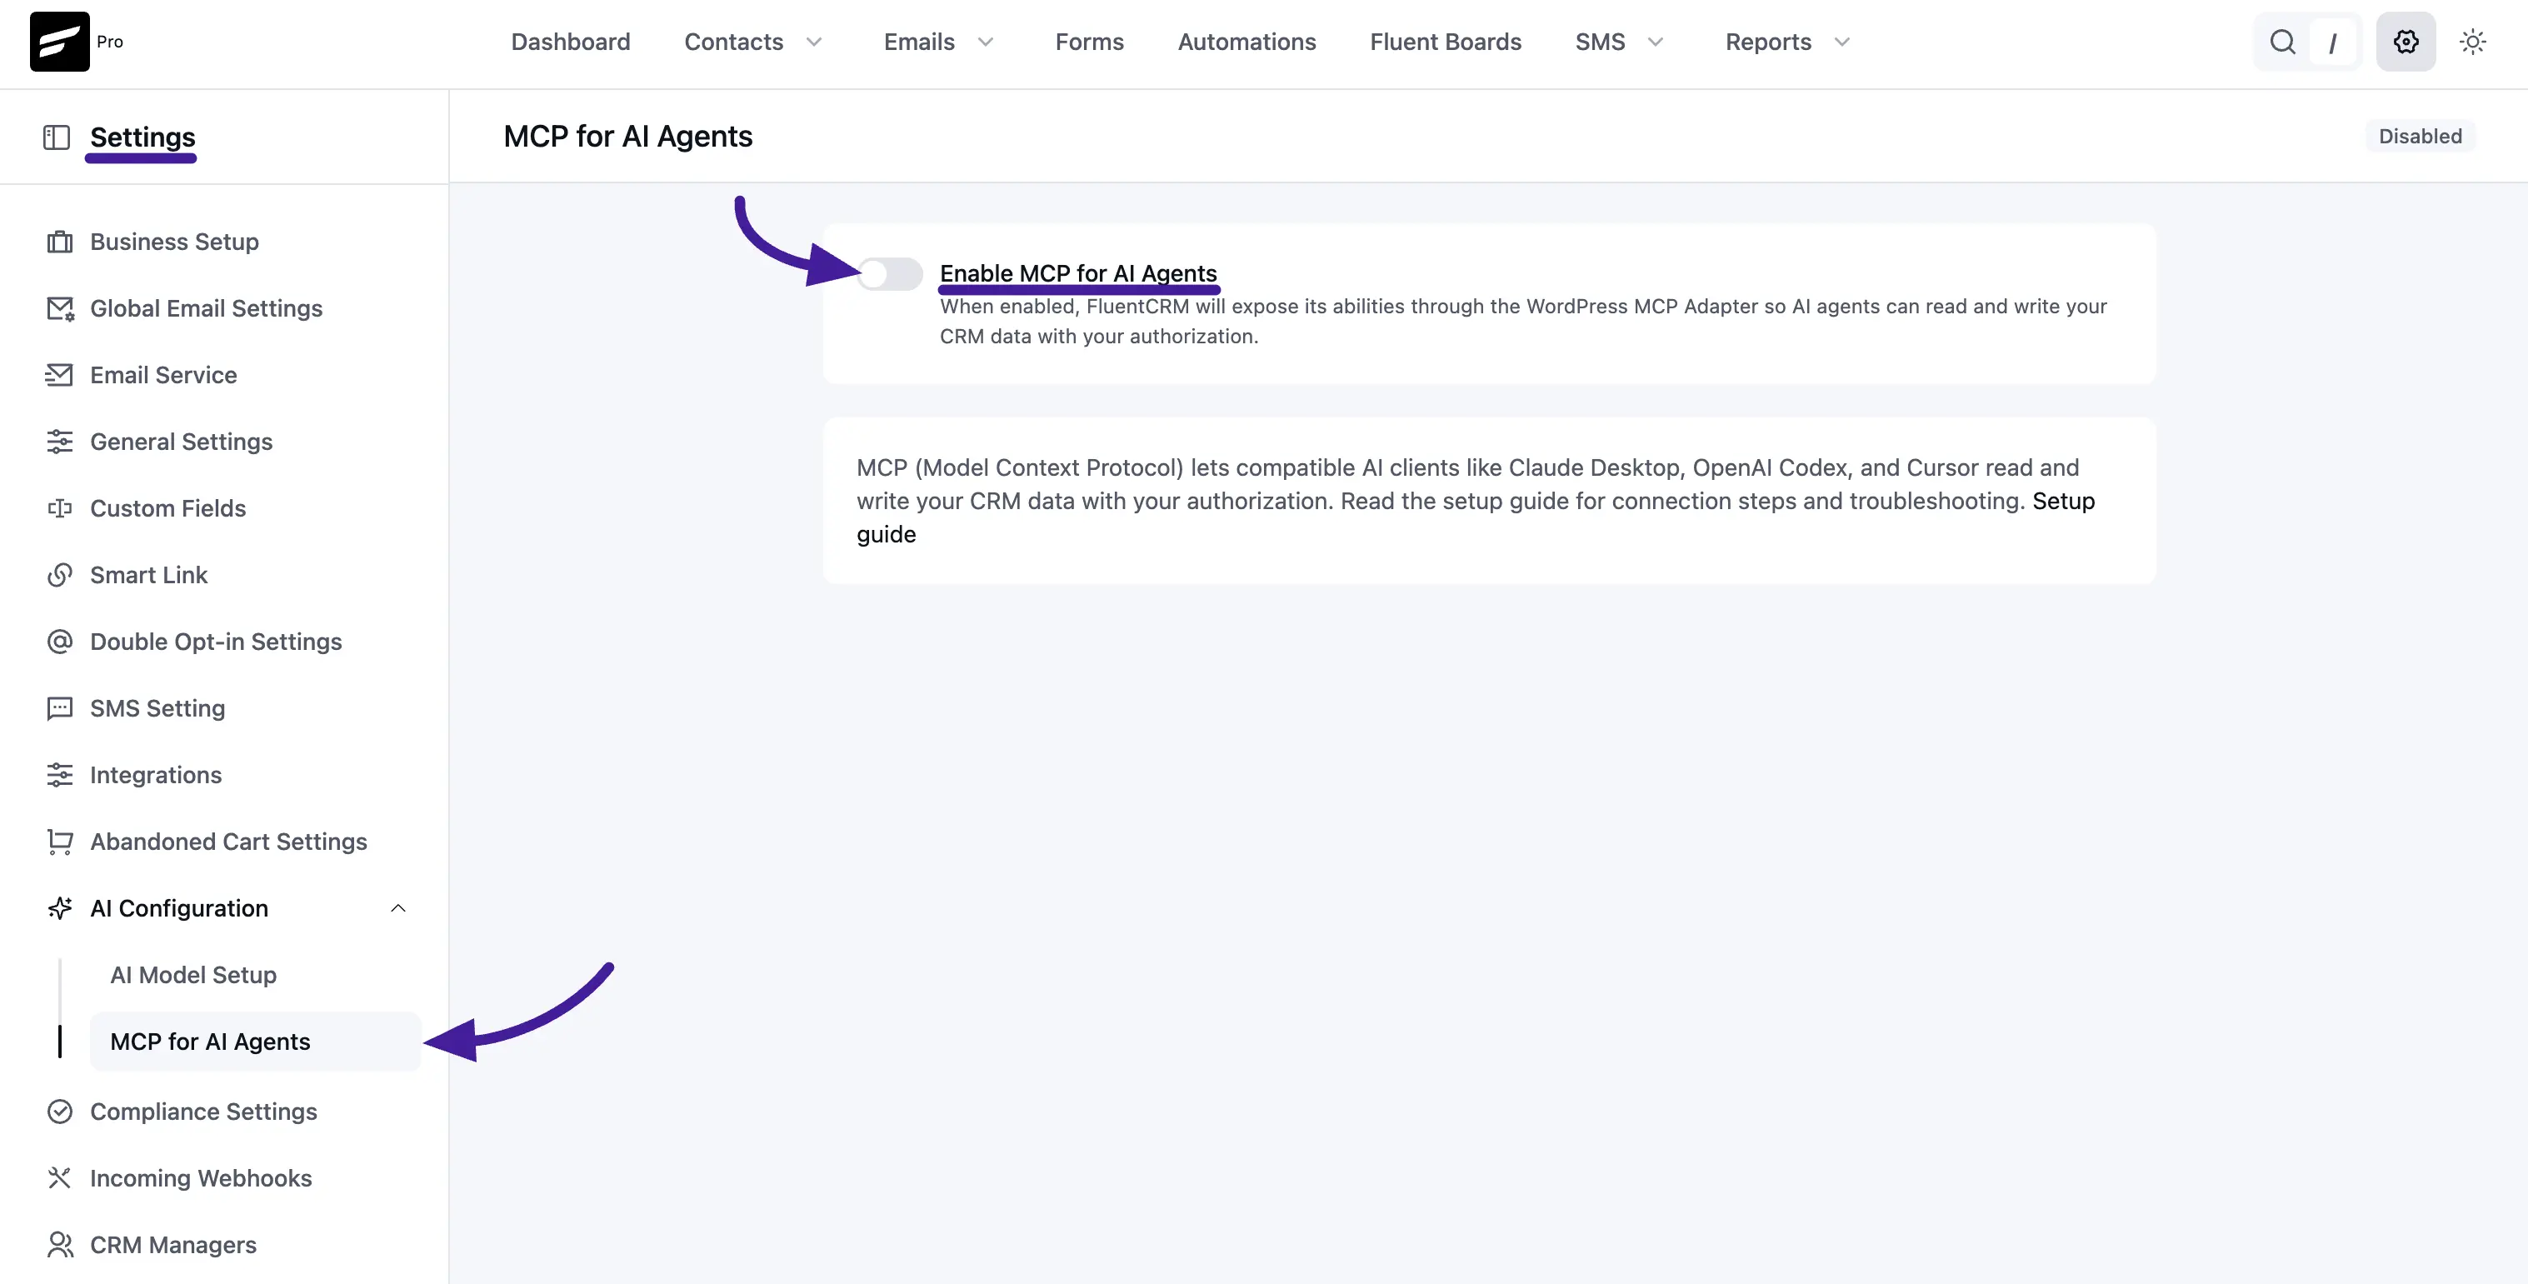Open the search icon in top bar
The width and height of the screenshot is (2528, 1284).
click(x=2283, y=41)
